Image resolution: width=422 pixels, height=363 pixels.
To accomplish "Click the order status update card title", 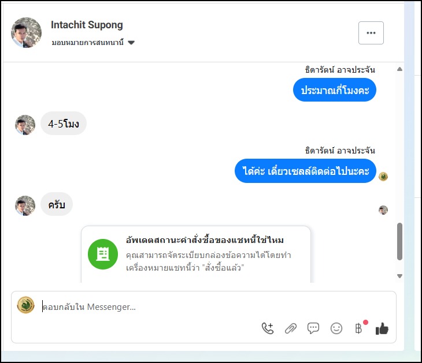I will click(x=205, y=240).
